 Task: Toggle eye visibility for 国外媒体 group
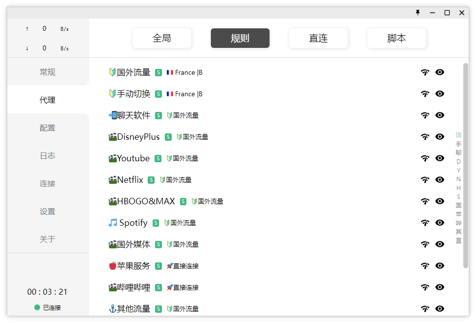pos(440,244)
